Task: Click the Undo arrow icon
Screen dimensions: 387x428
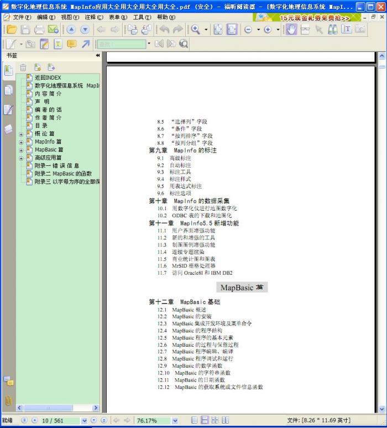Action: click(x=164, y=29)
